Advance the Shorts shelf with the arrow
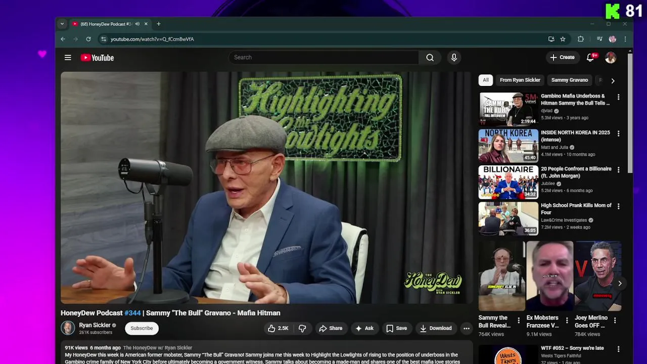Image resolution: width=647 pixels, height=364 pixels. [x=620, y=284]
